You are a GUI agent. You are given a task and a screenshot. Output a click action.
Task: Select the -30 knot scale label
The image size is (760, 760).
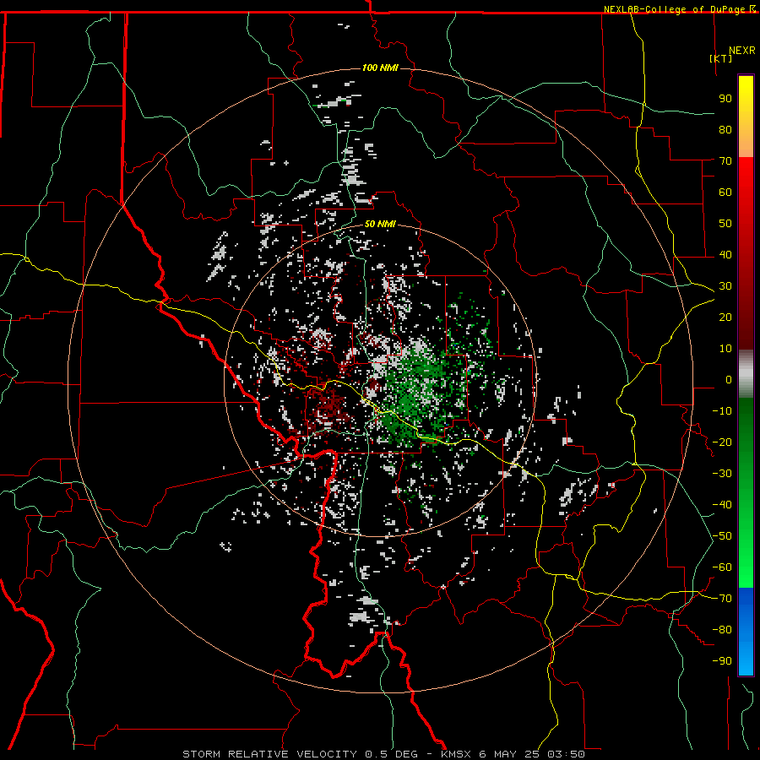[722, 474]
